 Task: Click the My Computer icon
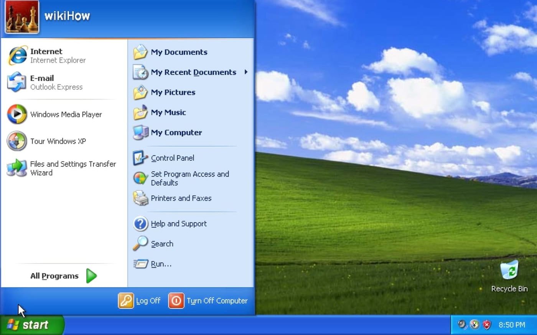pyautogui.click(x=140, y=132)
